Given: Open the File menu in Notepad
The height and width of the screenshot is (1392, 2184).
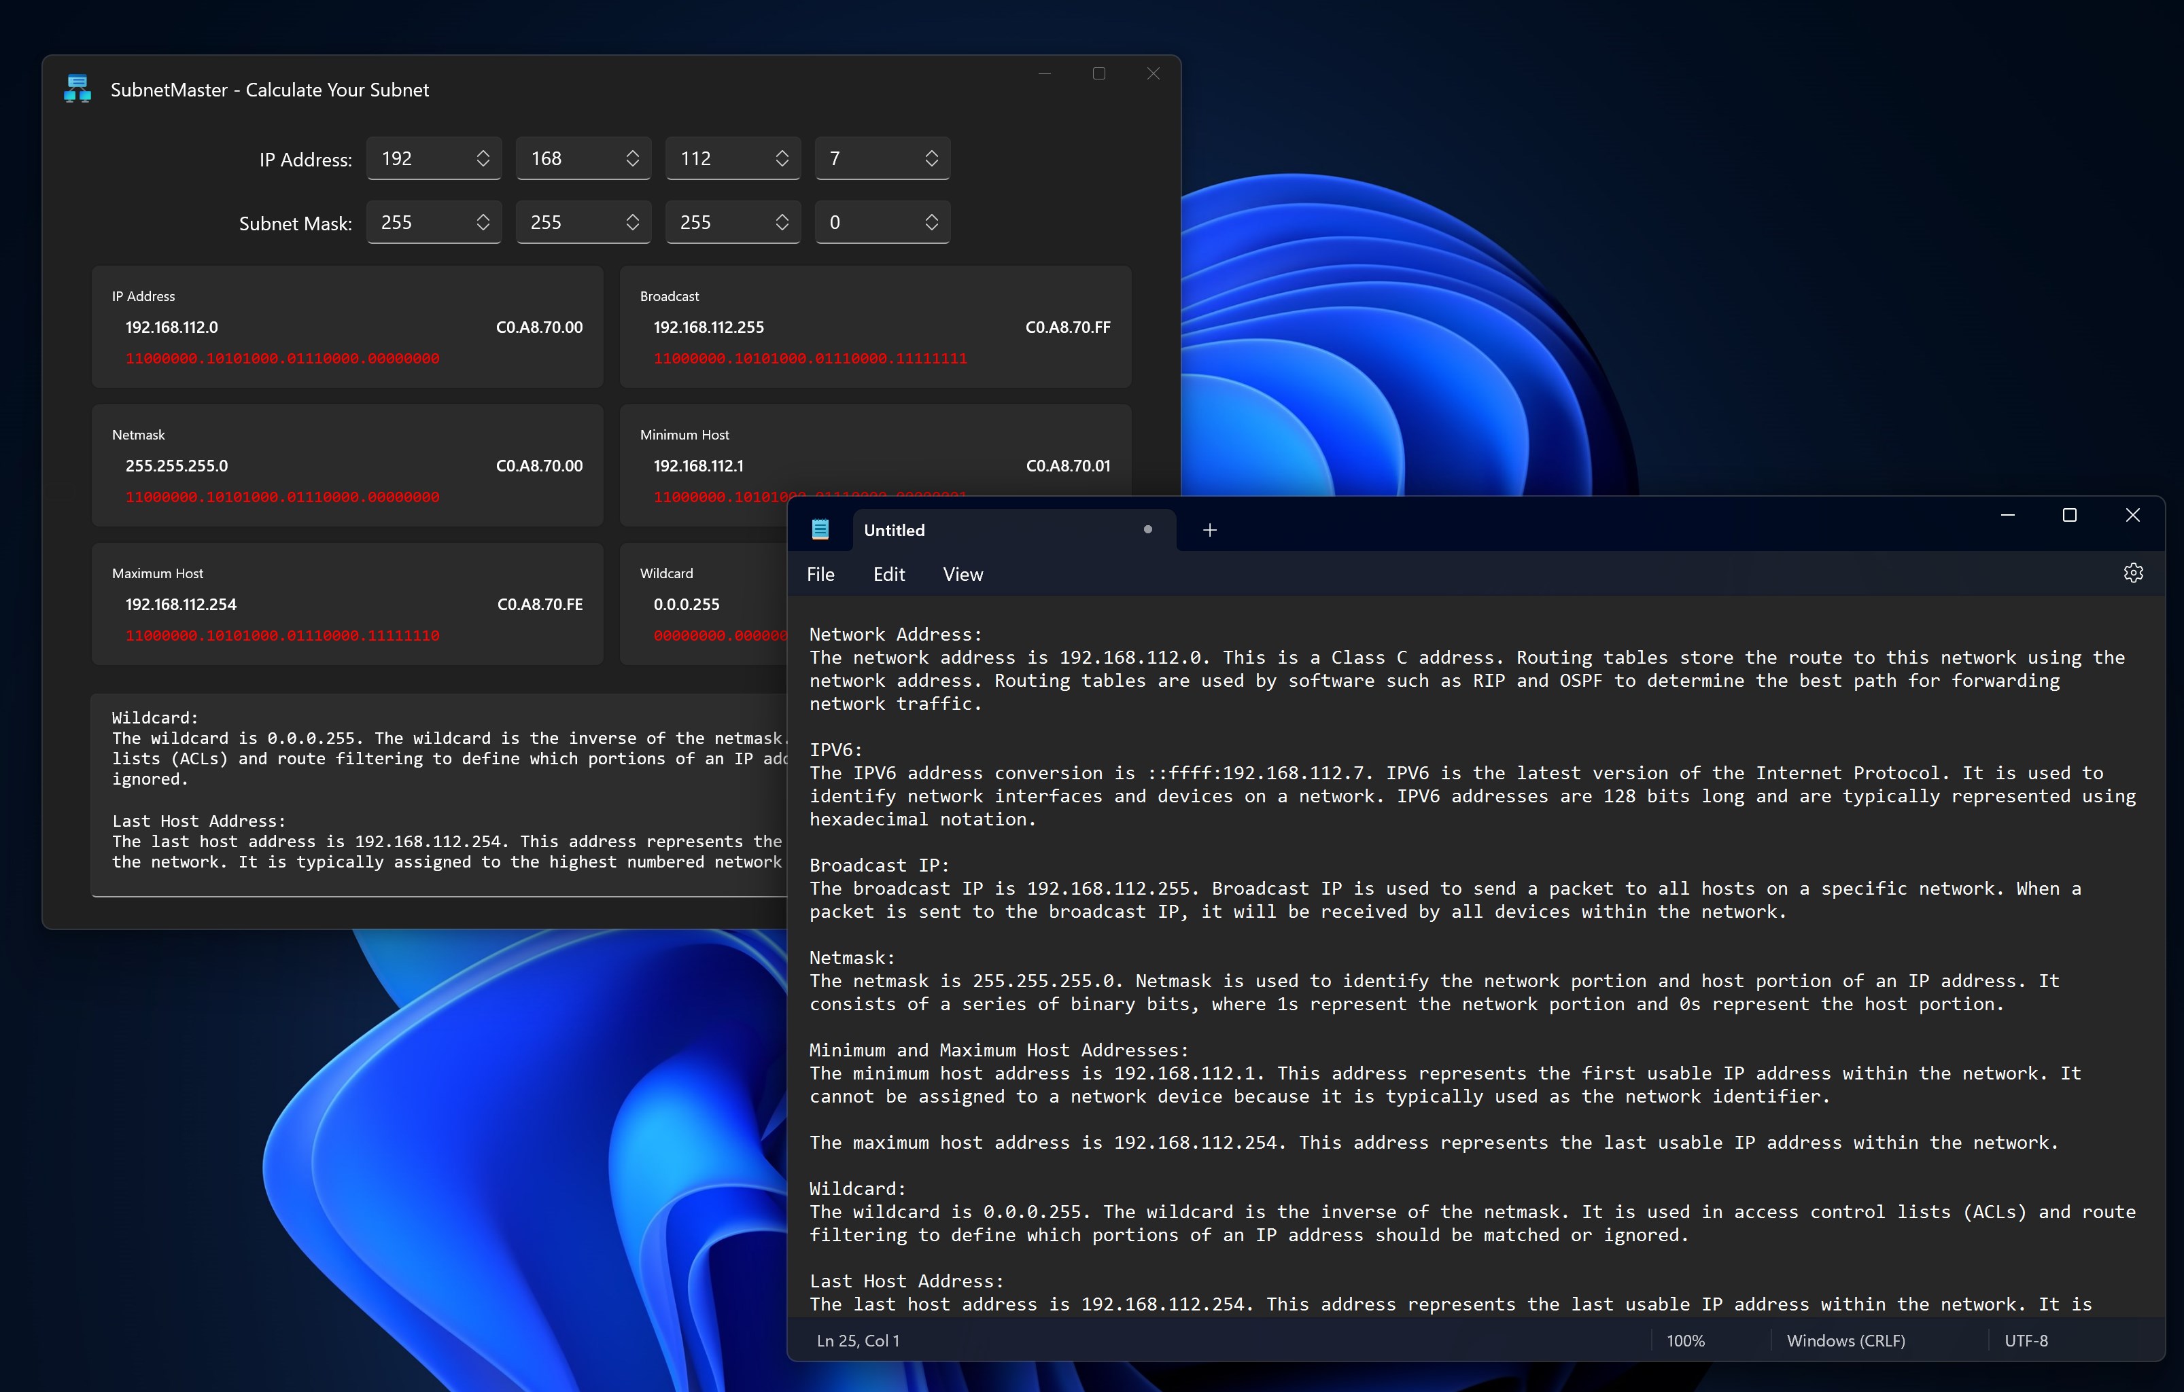Looking at the screenshot, I should 821,575.
